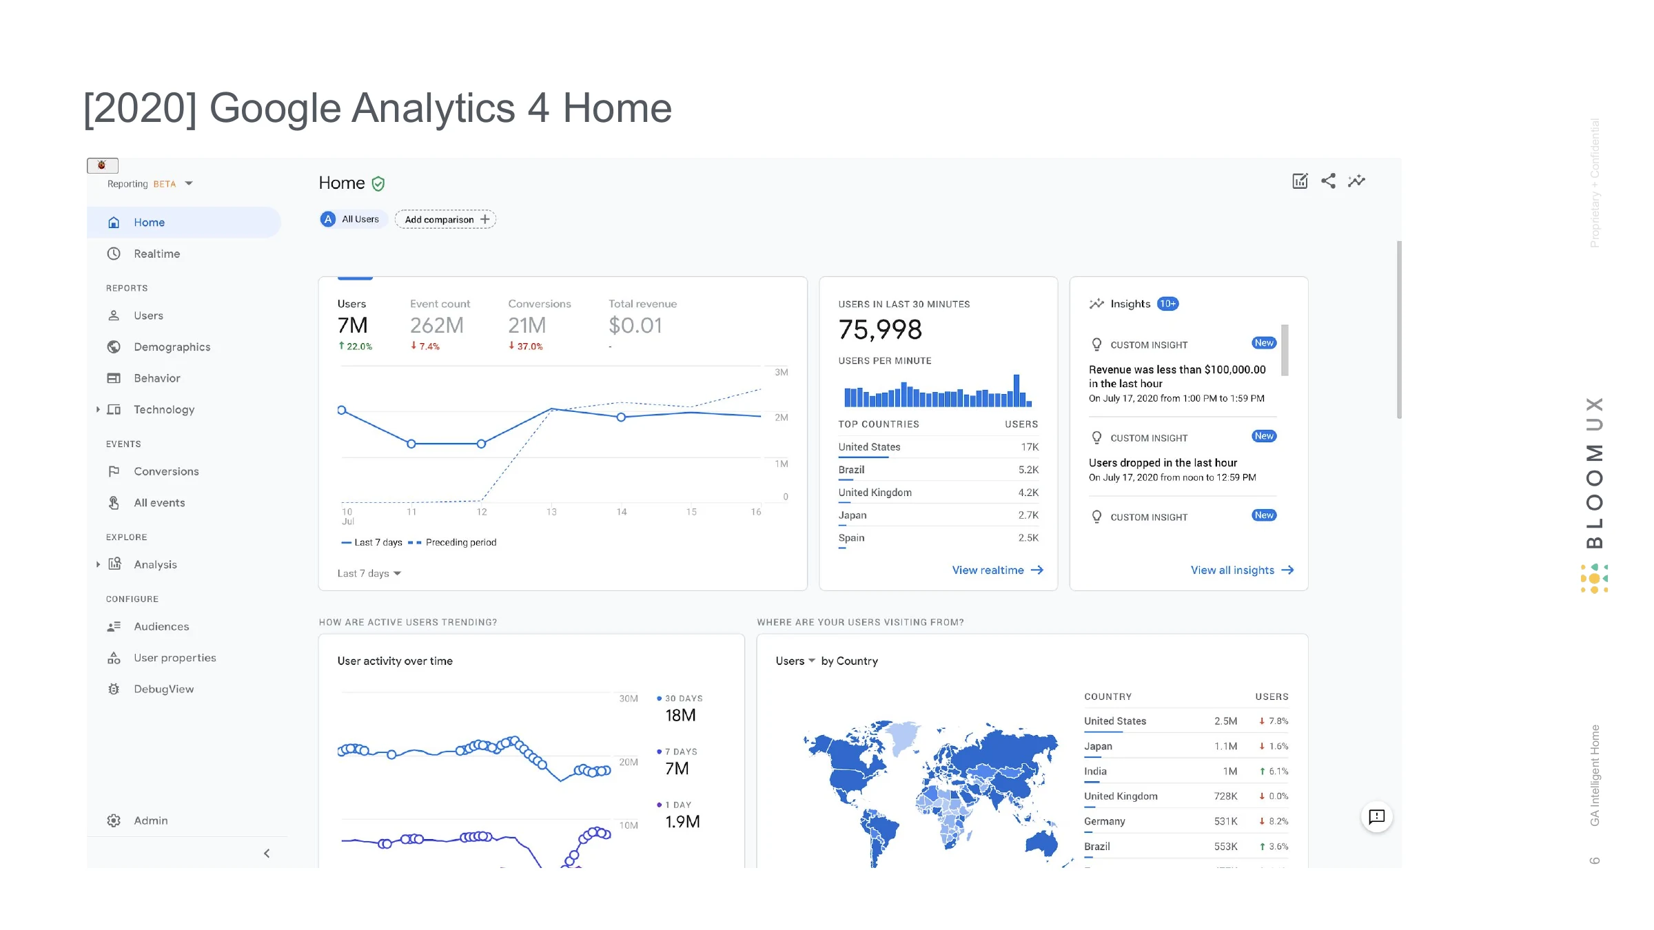Collapse the sidebar with chevron
The height and width of the screenshot is (930, 1654).
click(267, 854)
